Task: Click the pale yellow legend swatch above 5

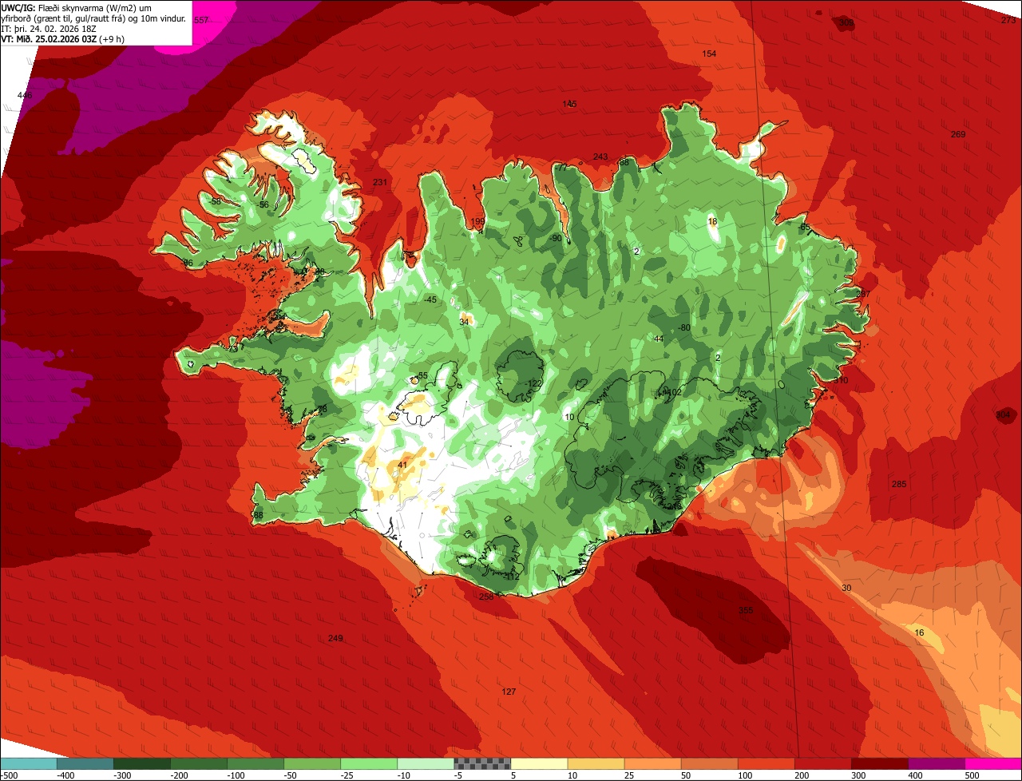Action: coord(539,763)
